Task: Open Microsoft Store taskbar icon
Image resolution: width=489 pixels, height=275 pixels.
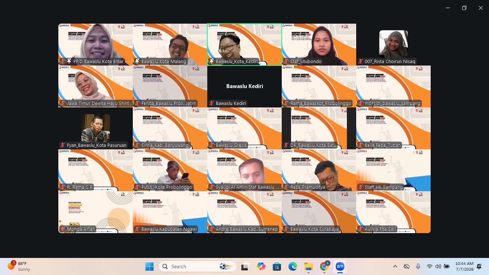Action: (277, 266)
